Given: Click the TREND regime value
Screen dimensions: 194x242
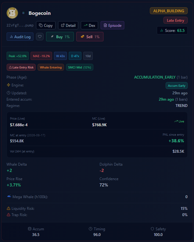Looking at the screenshot, I should (182, 106).
